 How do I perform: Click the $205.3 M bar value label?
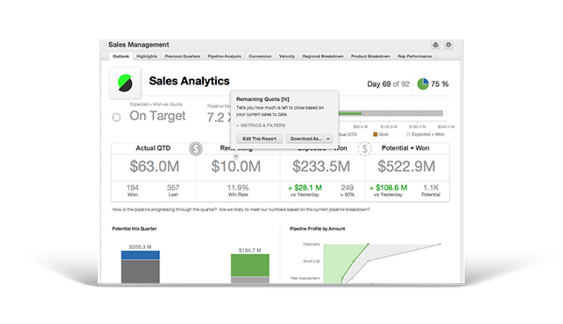tap(140, 247)
